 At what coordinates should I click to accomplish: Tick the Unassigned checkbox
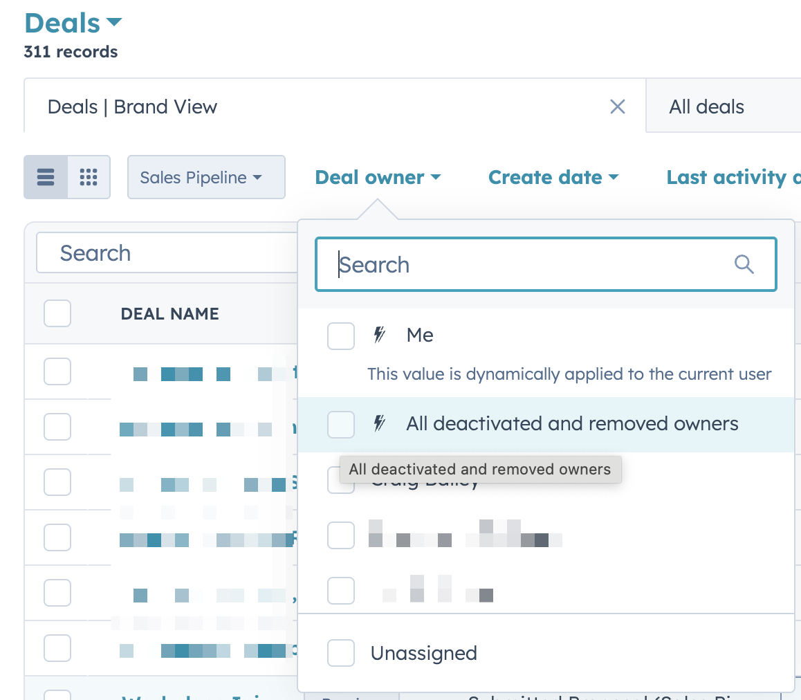coord(341,653)
